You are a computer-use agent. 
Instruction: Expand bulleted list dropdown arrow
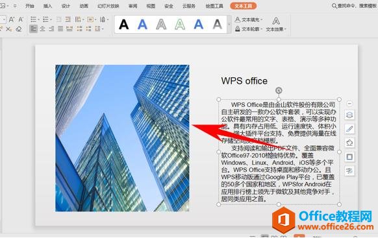click(39, 19)
